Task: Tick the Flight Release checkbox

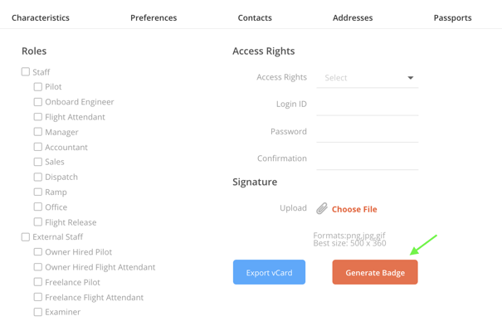Action: coord(38,221)
